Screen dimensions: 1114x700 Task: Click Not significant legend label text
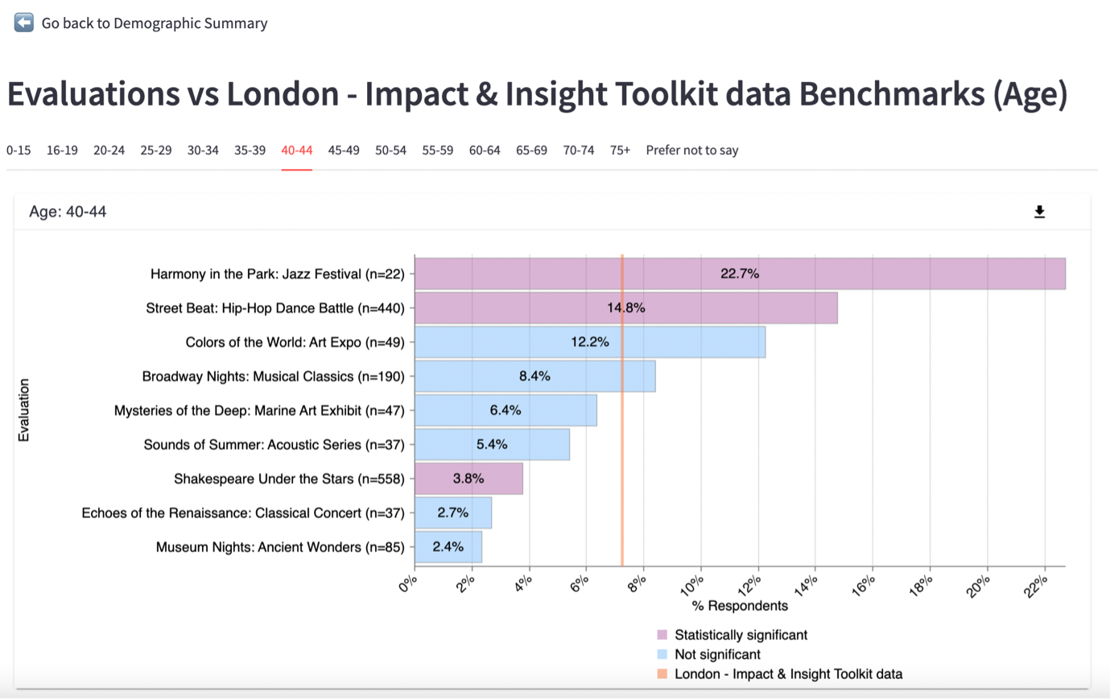(717, 654)
